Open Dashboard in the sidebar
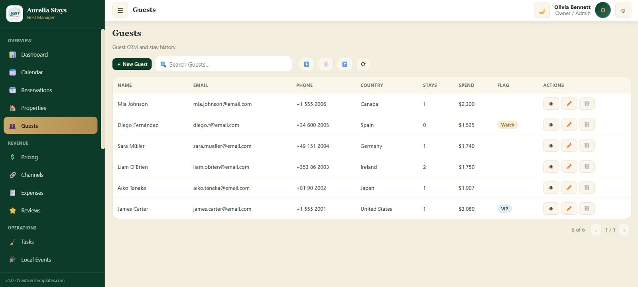 50,55
